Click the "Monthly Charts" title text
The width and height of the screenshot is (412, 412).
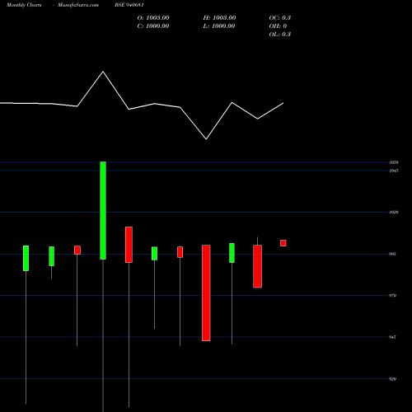coord(24,5)
